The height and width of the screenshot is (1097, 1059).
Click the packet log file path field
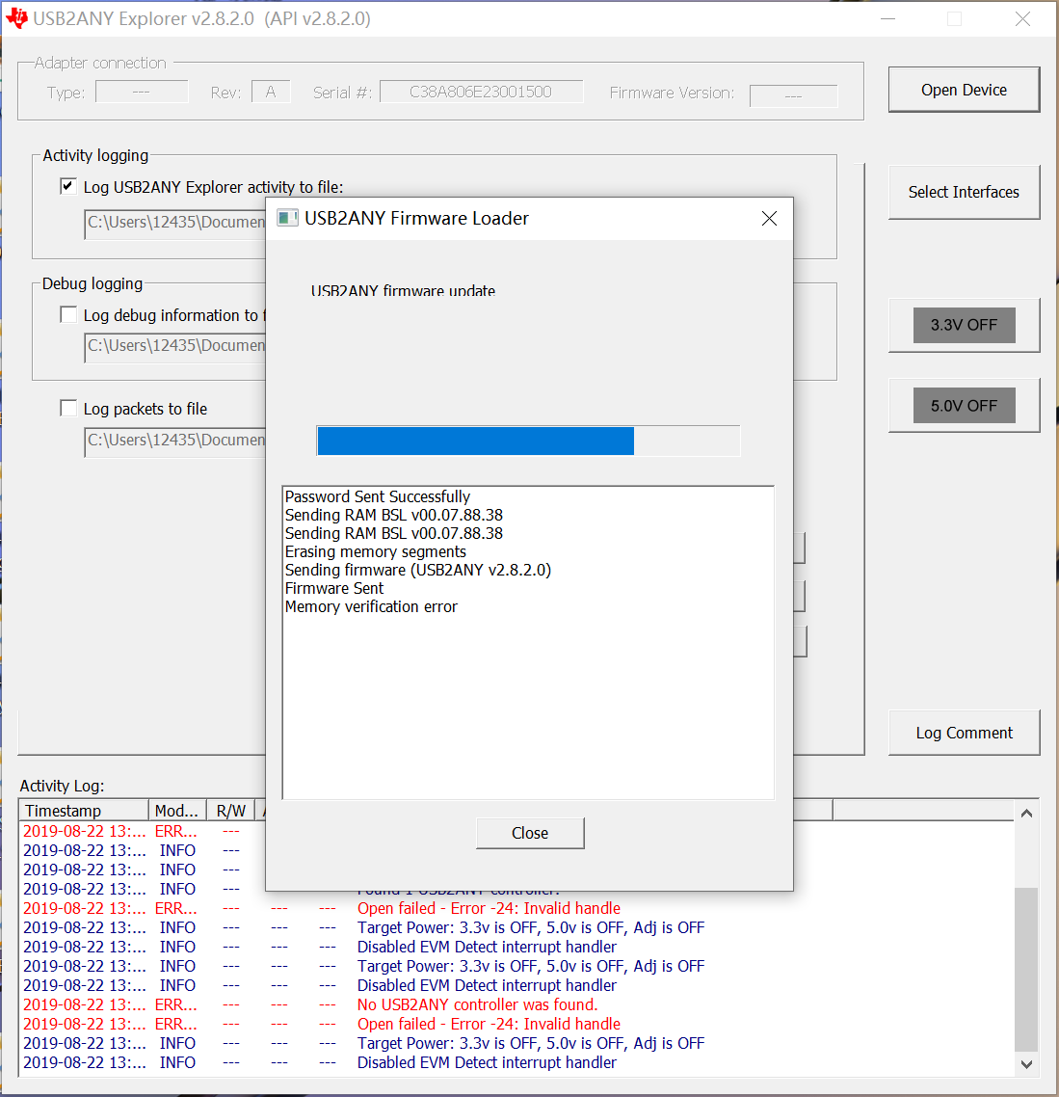pyautogui.click(x=174, y=441)
